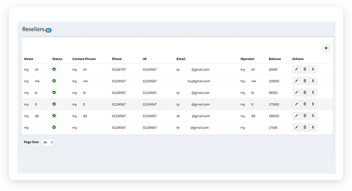The image size is (352, 191).
Task: Delete the reseller with balance 20000
Action: click(304, 69)
